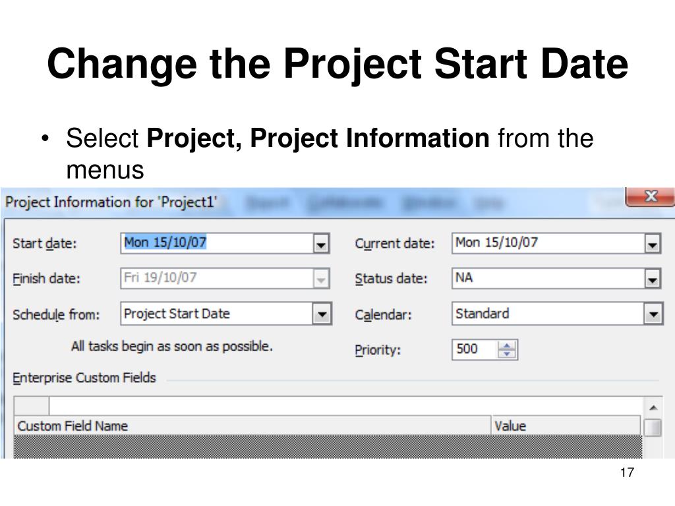Viewport: 675px width, 506px height.
Task: Click the custom fields scrollbar up arrow
Action: coord(653,407)
